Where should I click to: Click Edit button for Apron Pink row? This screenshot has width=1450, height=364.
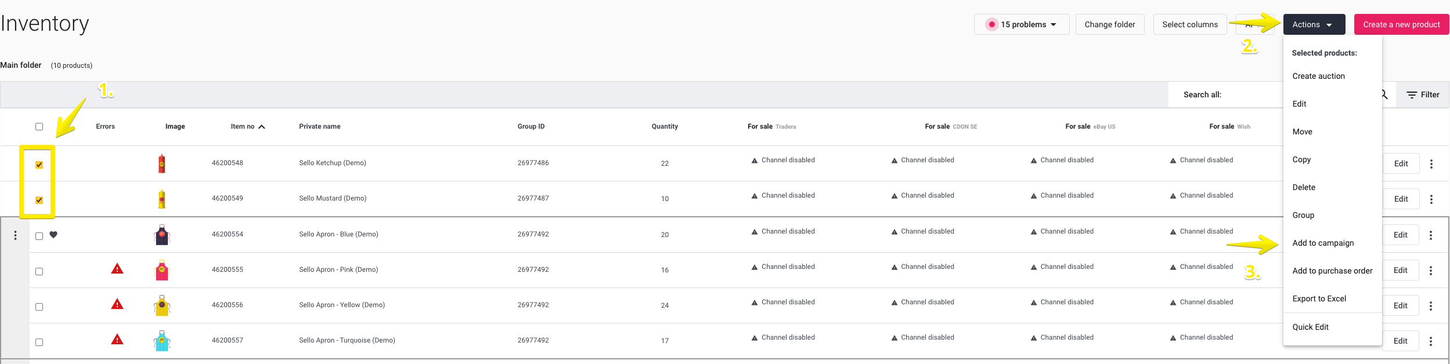coord(1400,270)
